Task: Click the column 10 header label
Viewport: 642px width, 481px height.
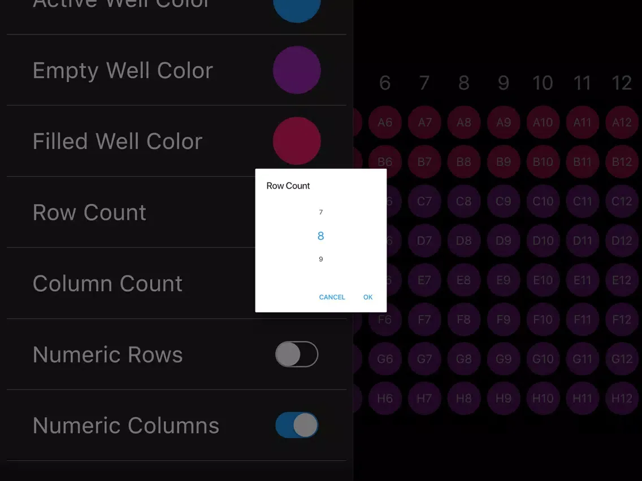Action: 543,83
